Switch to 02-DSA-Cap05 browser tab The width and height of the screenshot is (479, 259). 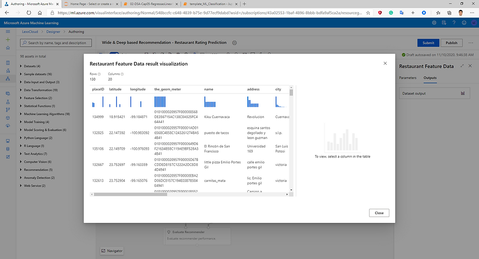click(151, 4)
